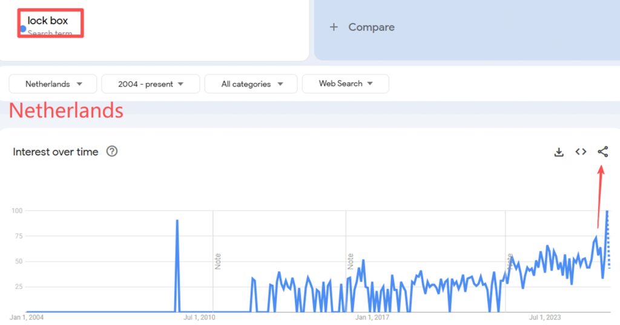620x325 pixels.
Task: Click the download CSV icon
Action: [x=559, y=152]
